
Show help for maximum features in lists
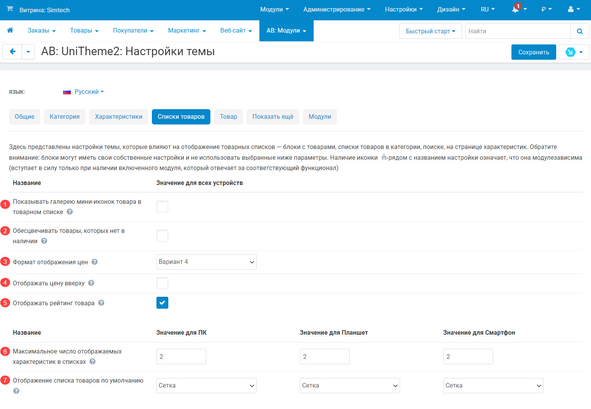click(92, 362)
